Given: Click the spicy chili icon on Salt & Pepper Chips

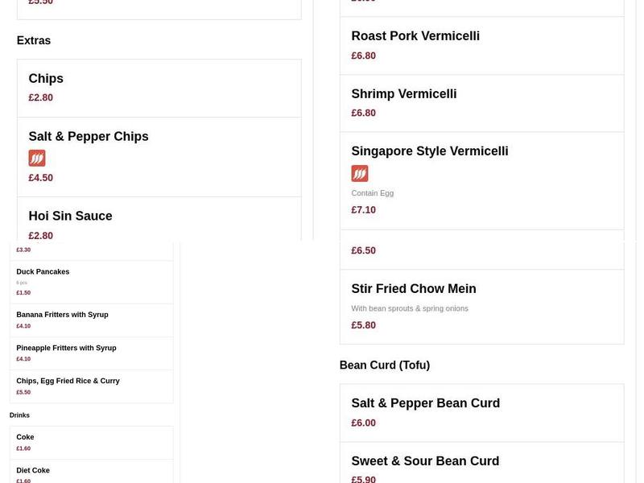Looking at the screenshot, I should click(x=37, y=158).
